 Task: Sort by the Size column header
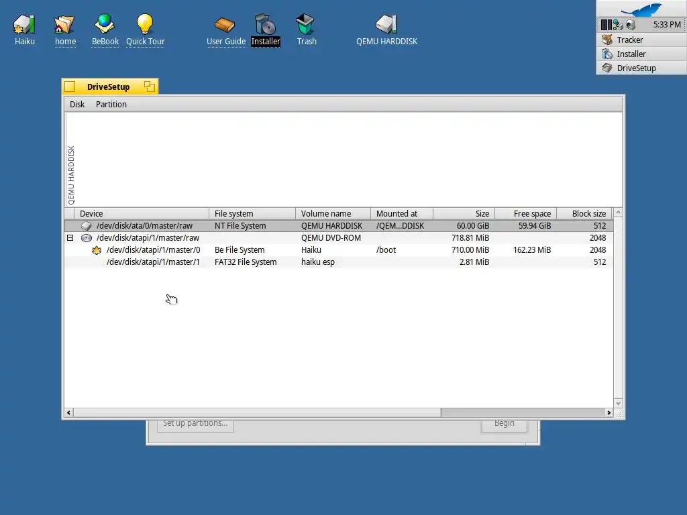coord(464,214)
